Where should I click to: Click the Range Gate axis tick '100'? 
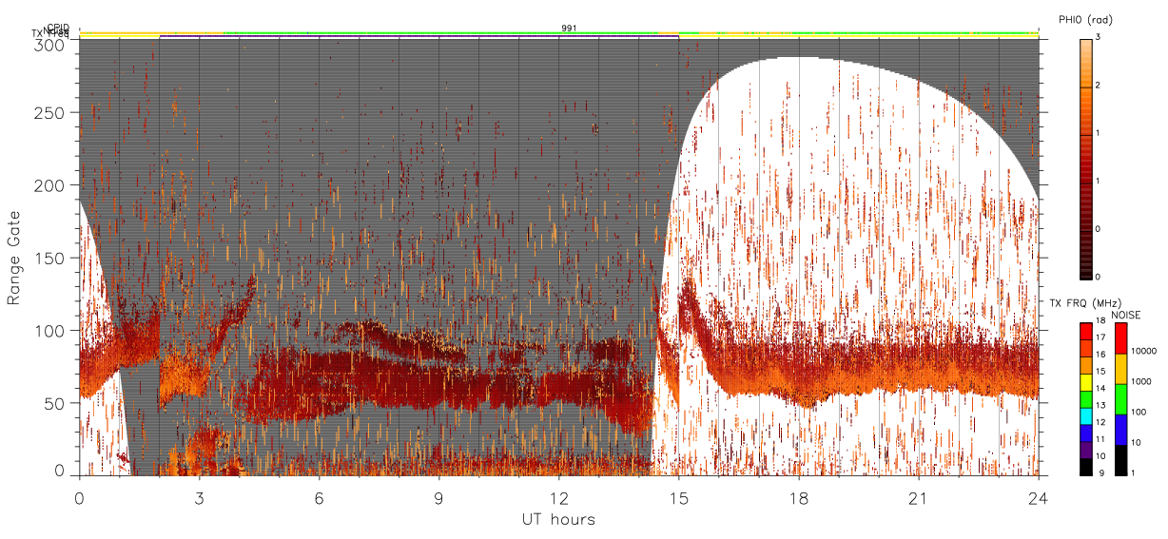49,331
